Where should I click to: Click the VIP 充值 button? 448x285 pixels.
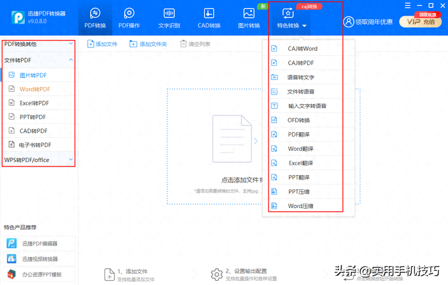pos(420,22)
